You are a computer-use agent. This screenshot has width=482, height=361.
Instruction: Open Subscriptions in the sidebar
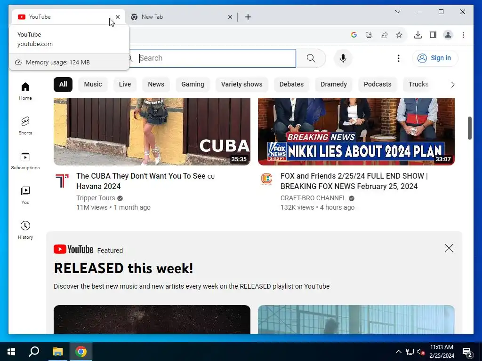25,161
